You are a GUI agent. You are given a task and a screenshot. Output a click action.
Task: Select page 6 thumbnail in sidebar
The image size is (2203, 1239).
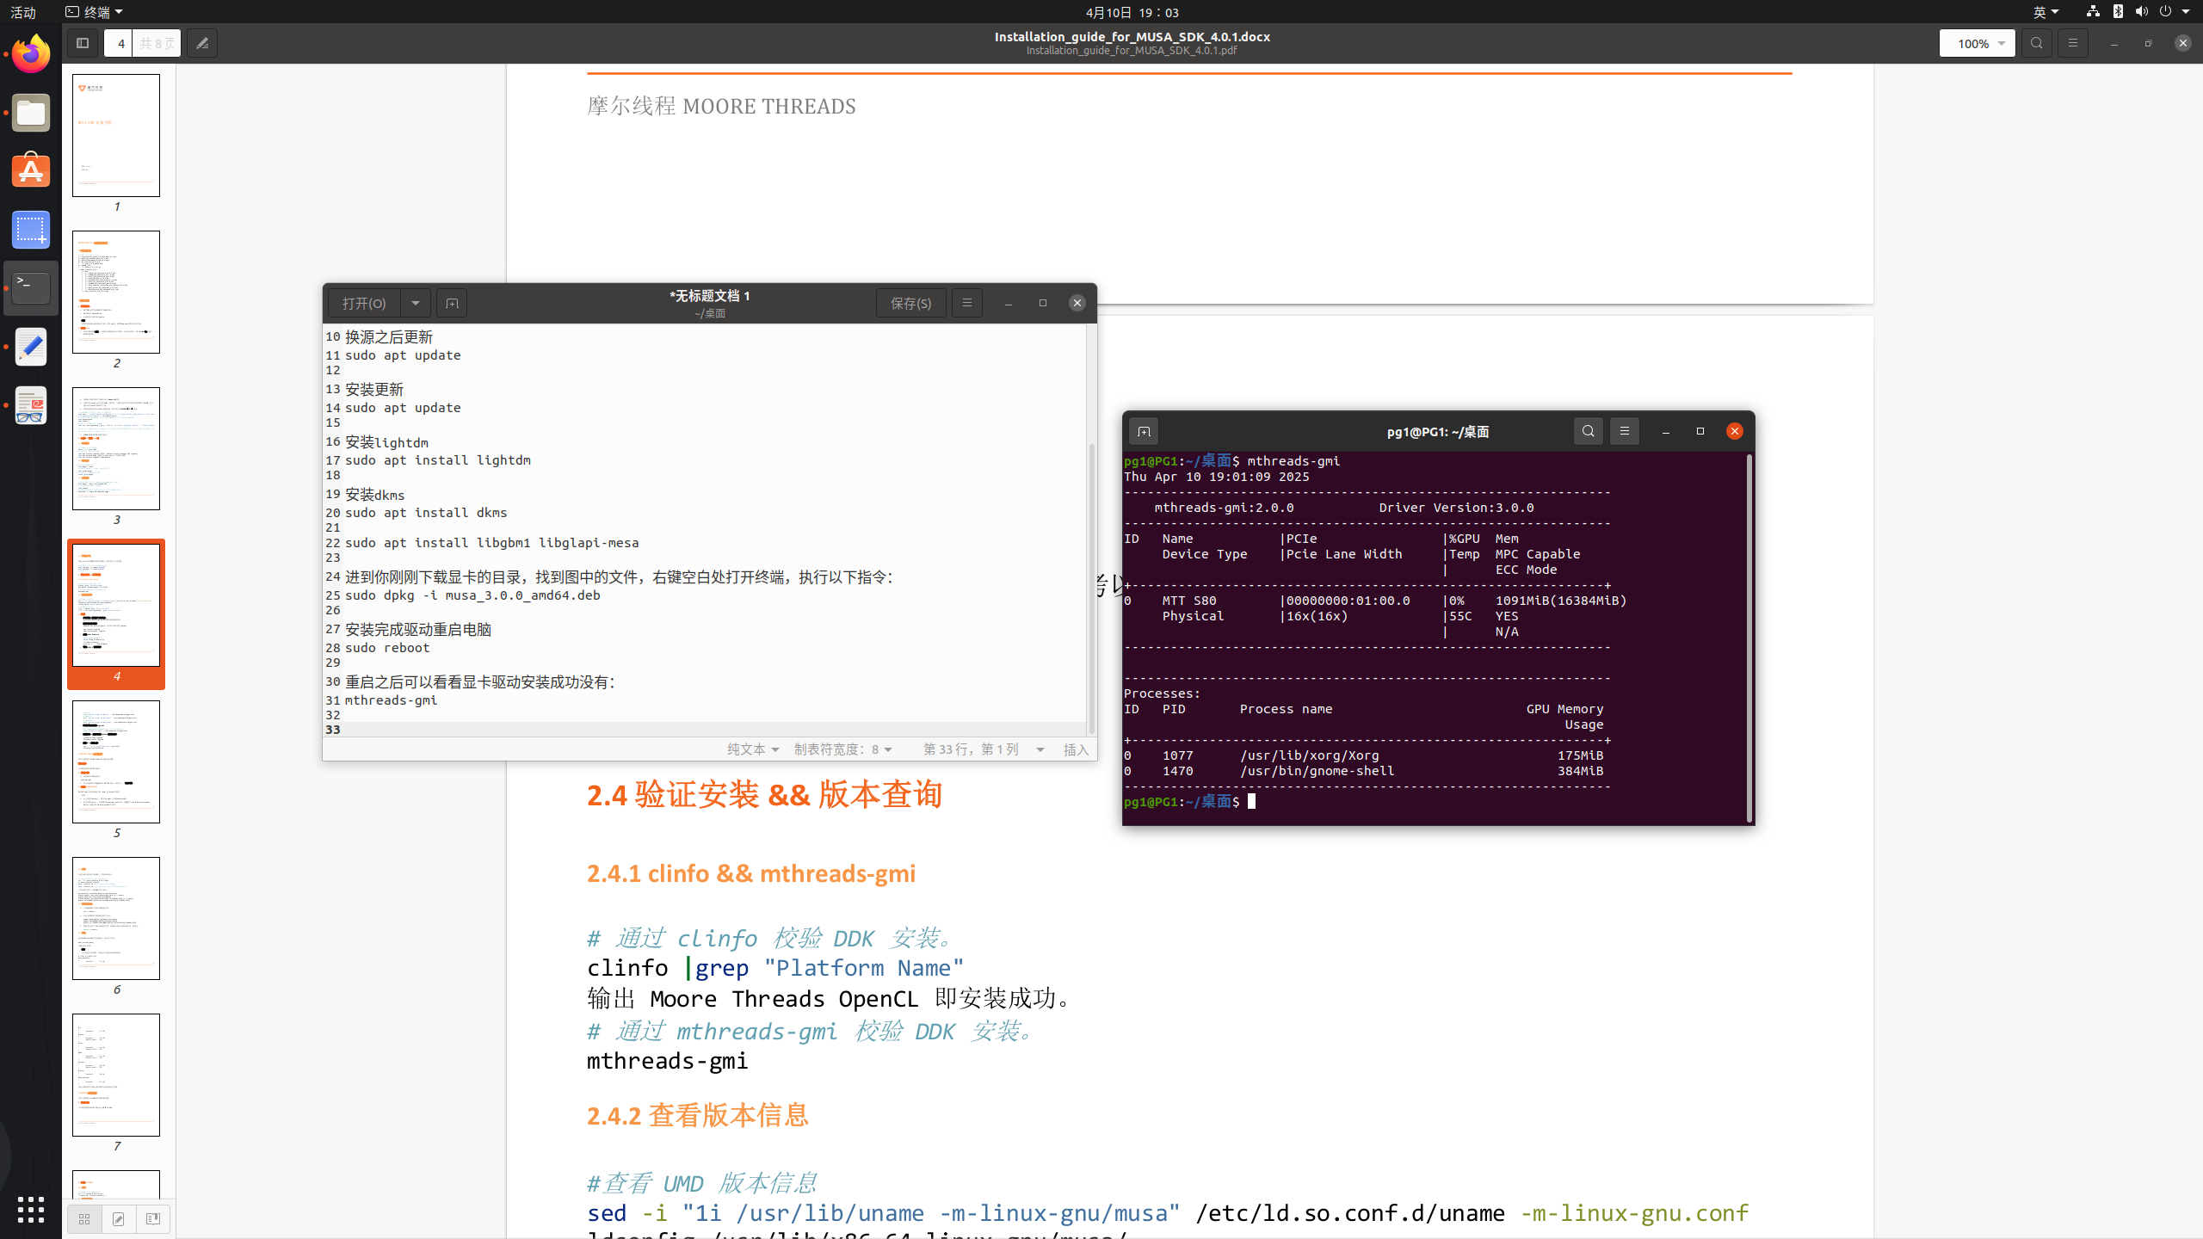point(116,919)
